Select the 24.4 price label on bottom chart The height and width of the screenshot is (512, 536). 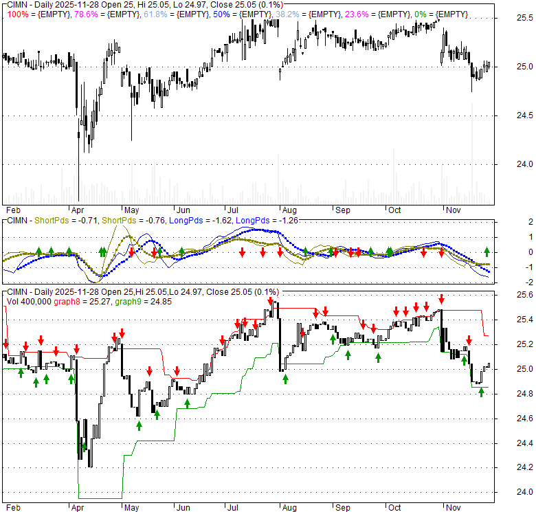coord(524,443)
